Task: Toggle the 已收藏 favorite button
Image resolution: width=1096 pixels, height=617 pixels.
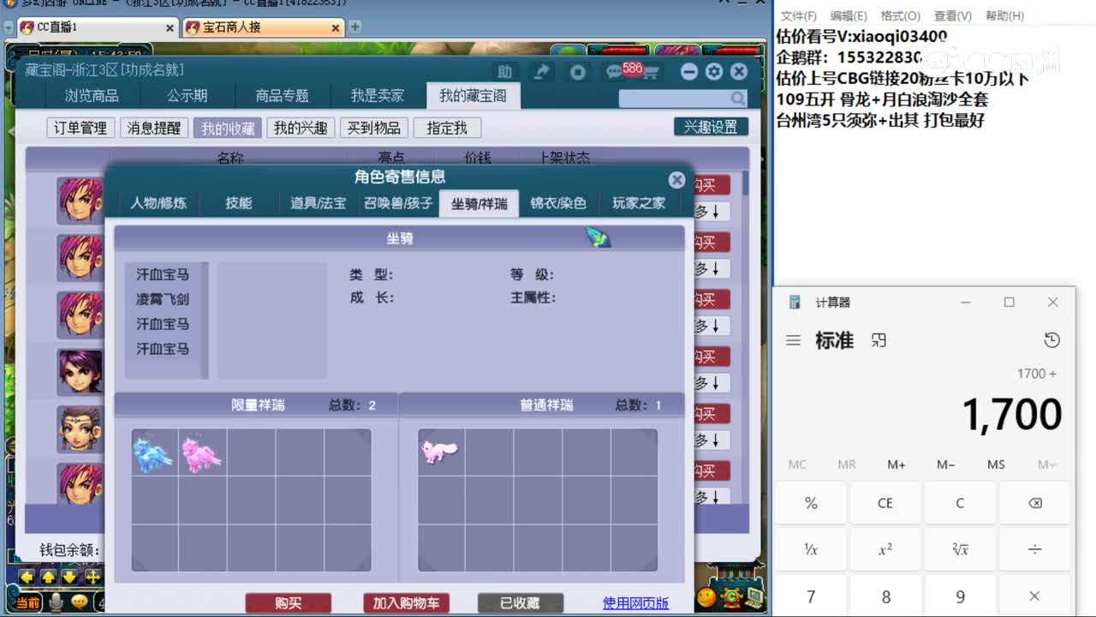Action: click(x=520, y=603)
